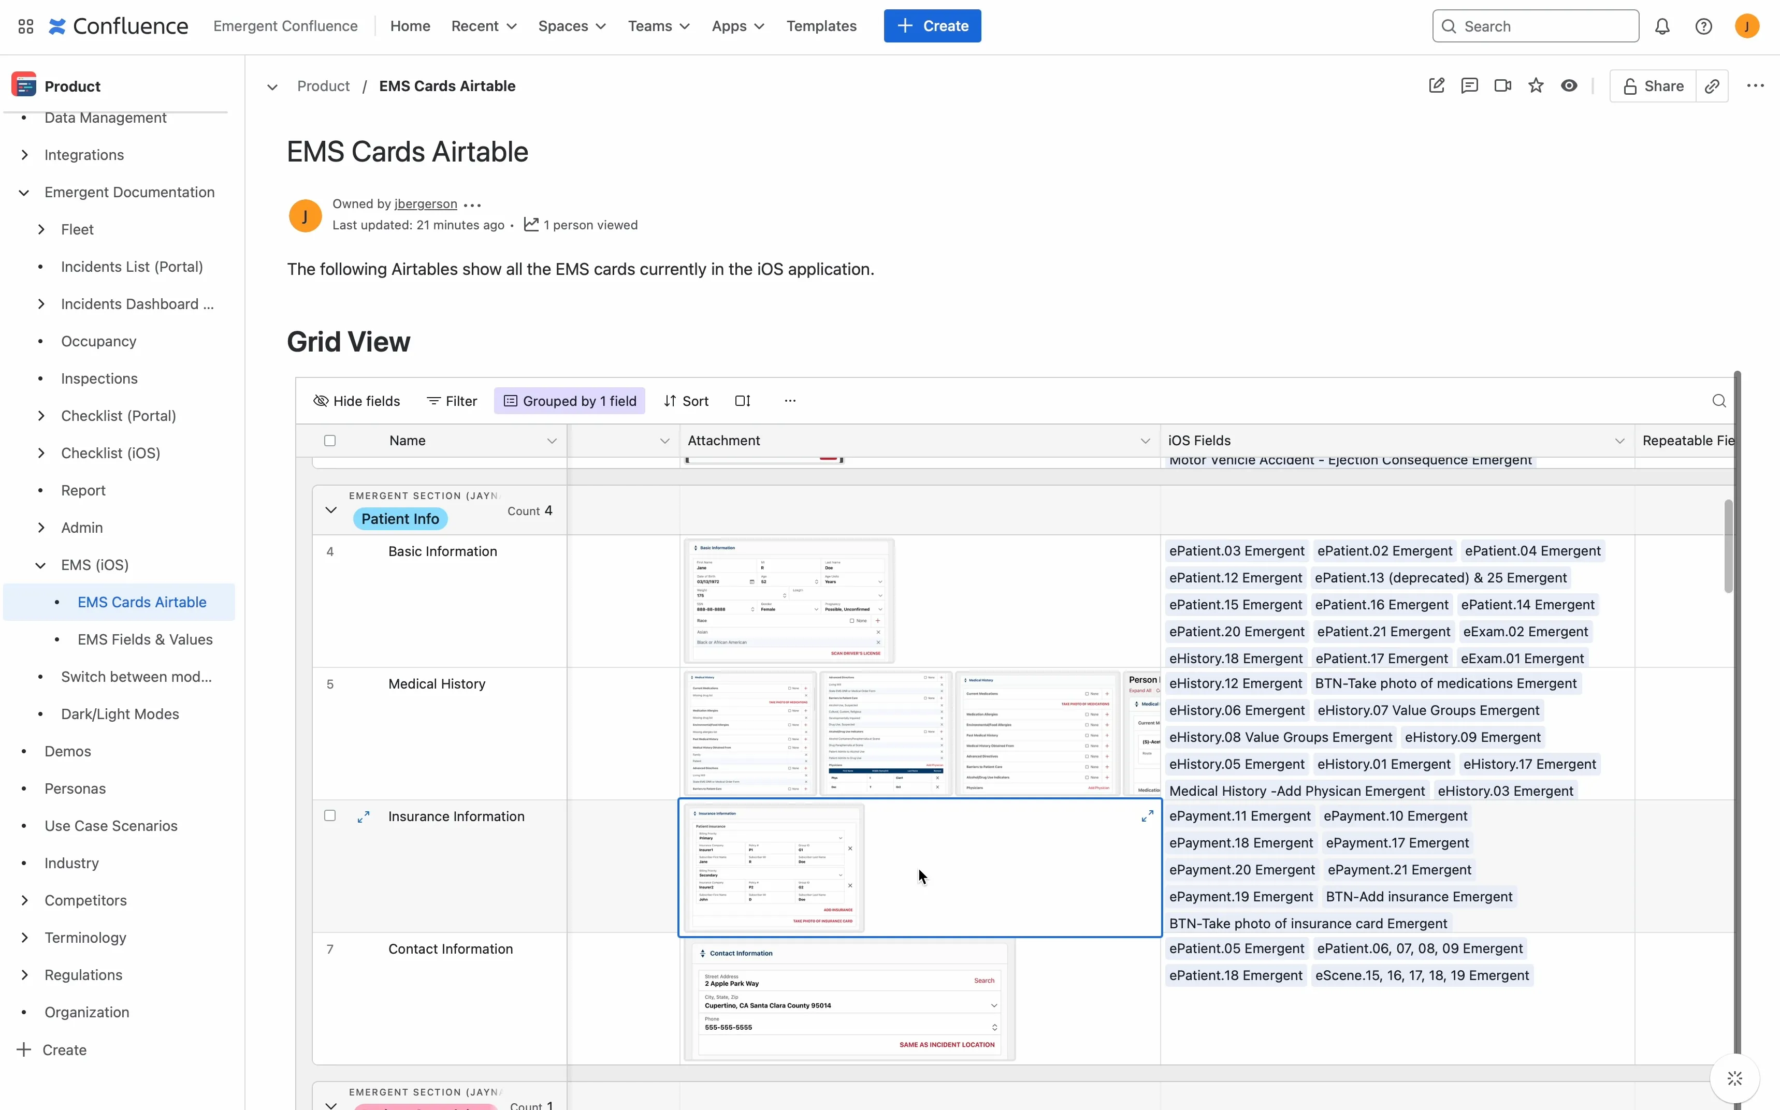Screen dimensions: 1780x1110
Task: Open the help icon
Action: click(1703, 26)
